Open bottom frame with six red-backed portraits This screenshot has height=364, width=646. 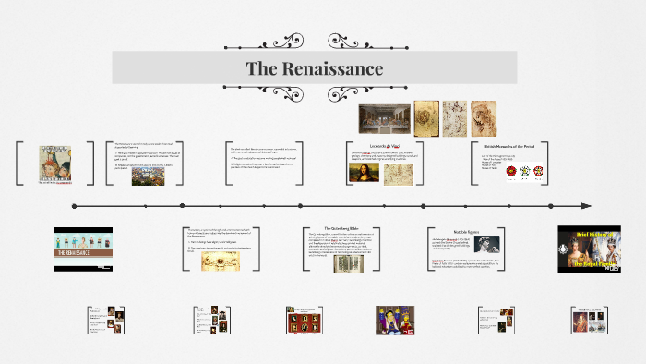click(305, 321)
